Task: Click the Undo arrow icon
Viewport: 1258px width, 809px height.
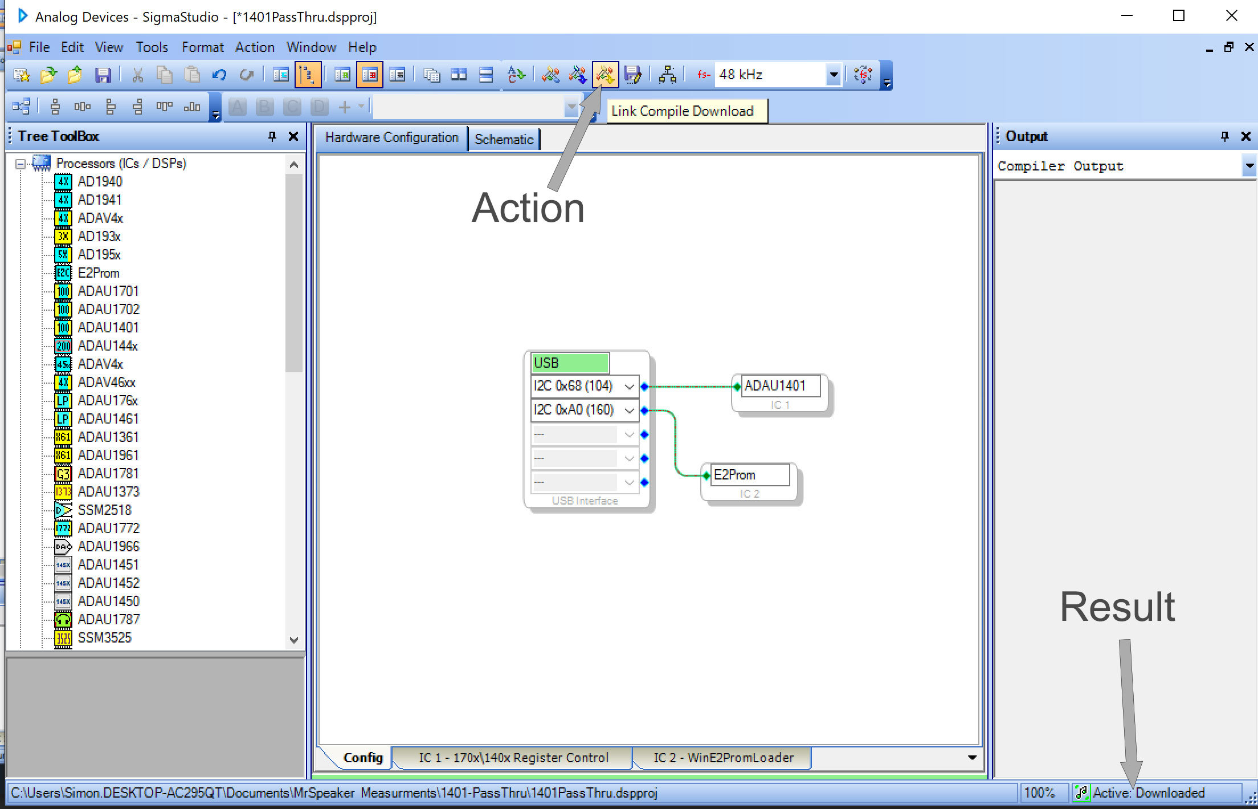Action: (x=219, y=75)
